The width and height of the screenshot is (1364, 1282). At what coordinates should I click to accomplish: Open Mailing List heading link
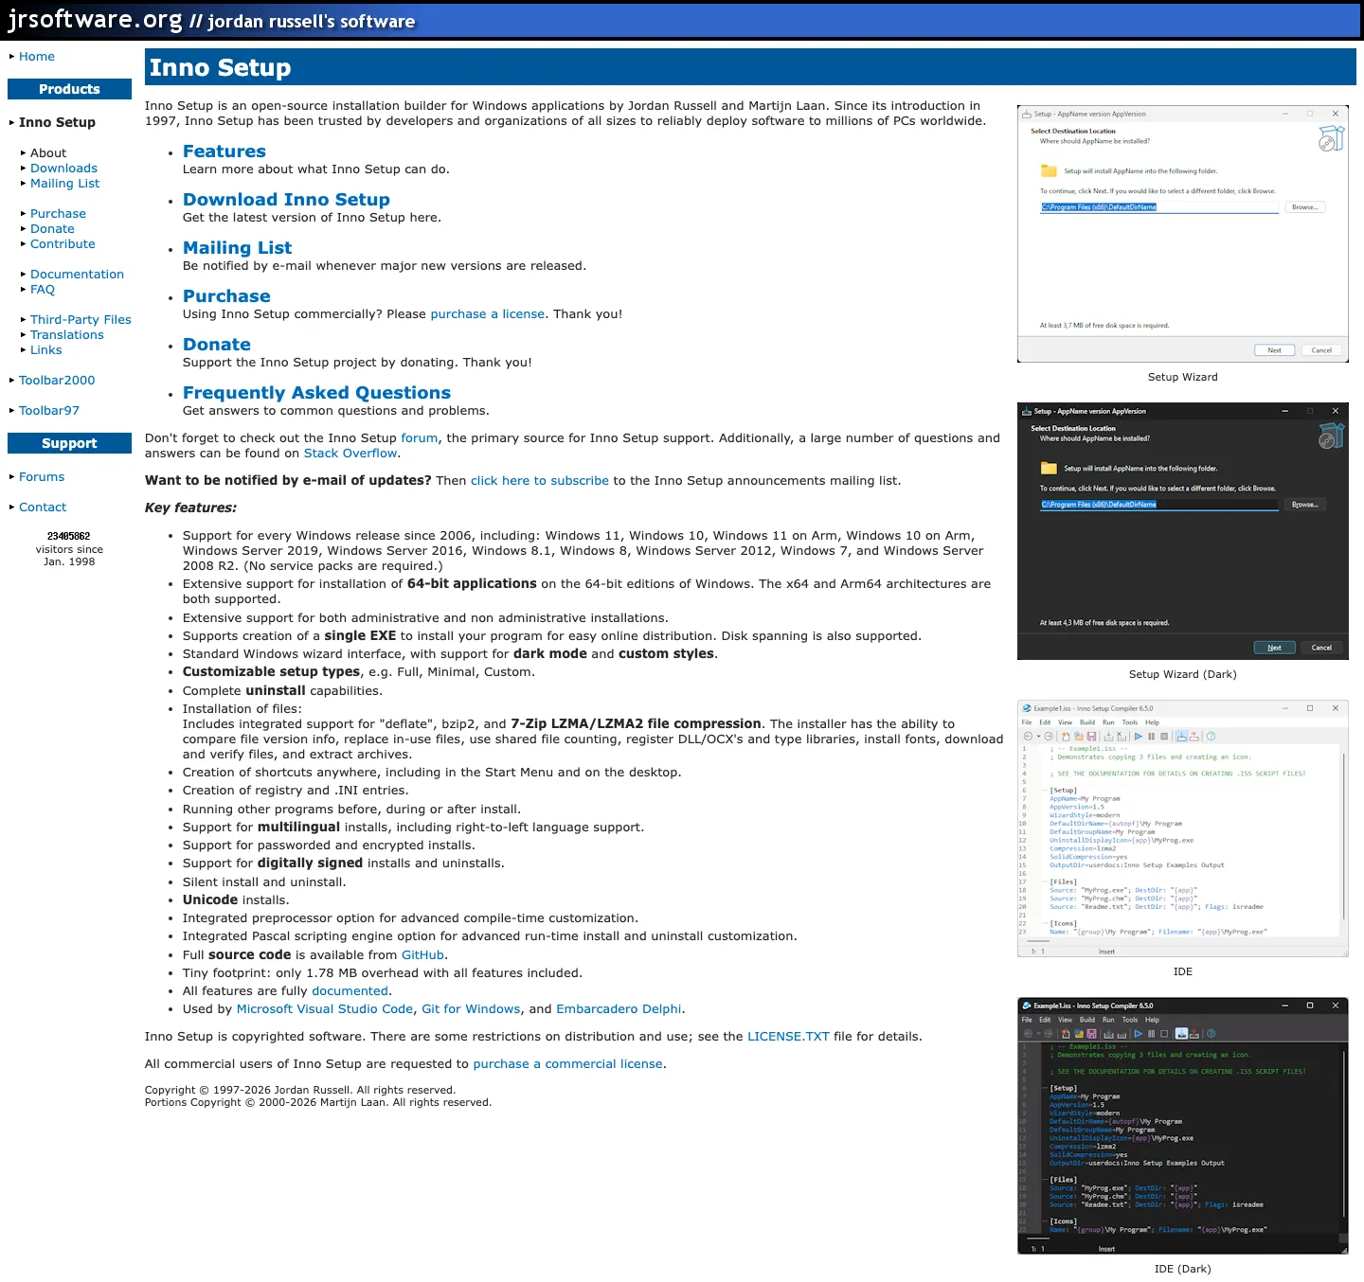tap(237, 248)
